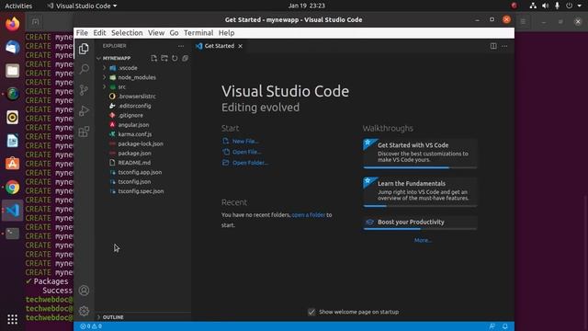Viewport: 588px width, 331px height.
Task: Open the View menu
Action: coord(156,33)
